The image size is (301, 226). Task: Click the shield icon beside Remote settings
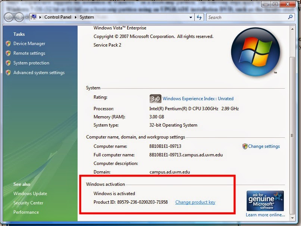click(x=7, y=53)
